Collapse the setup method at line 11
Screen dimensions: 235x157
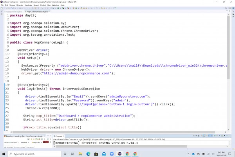coord(9,54)
